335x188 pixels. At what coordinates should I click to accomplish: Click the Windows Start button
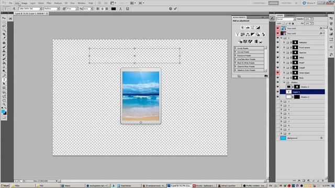pos(5,186)
